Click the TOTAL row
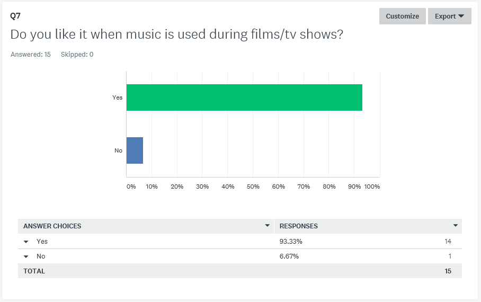481x302 pixels. pos(240,271)
